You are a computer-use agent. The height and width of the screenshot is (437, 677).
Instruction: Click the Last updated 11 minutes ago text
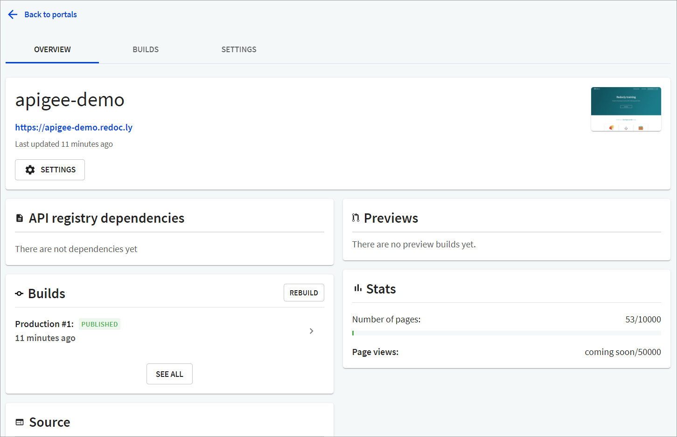(x=64, y=144)
